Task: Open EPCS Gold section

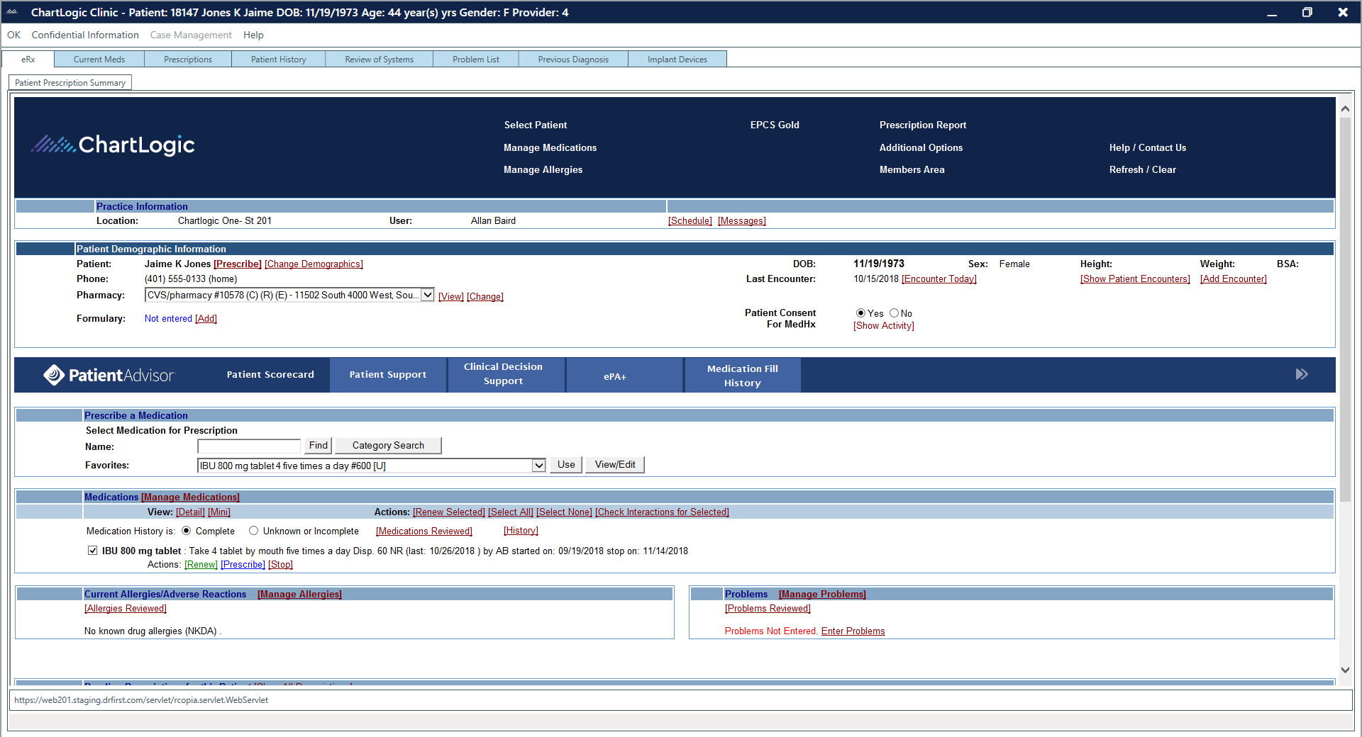Action: tap(775, 125)
